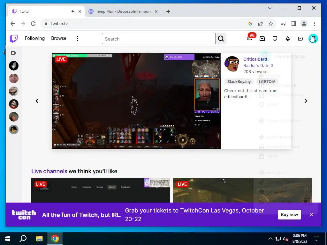Screen dimensions: 327x245
Task: Click inside the Twitch search field
Action: coord(158,39)
